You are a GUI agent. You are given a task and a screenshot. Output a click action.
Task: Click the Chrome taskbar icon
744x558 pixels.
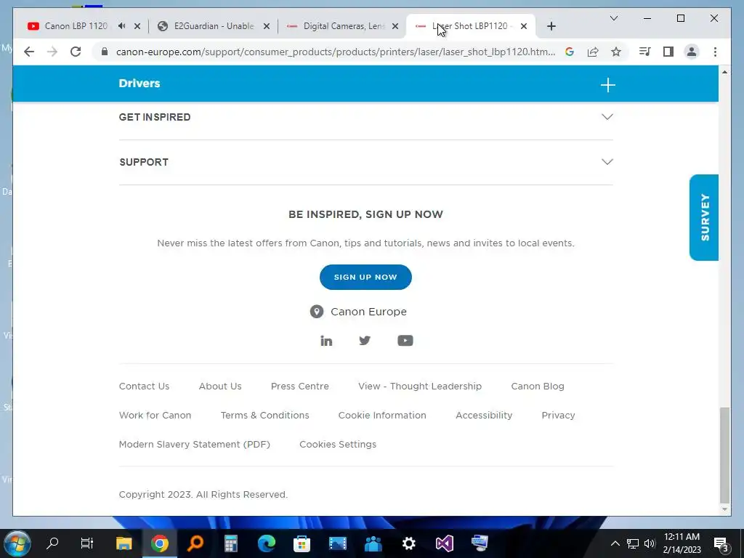159,543
